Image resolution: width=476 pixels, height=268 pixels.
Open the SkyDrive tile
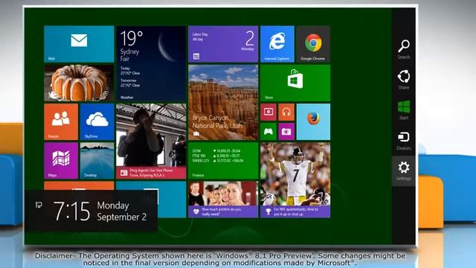click(97, 122)
